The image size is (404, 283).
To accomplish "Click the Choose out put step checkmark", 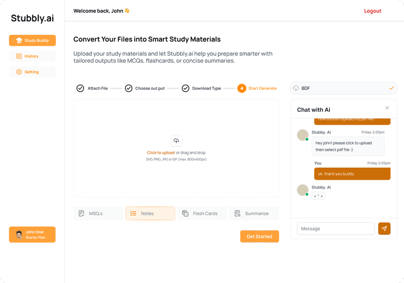I will (128, 88).
